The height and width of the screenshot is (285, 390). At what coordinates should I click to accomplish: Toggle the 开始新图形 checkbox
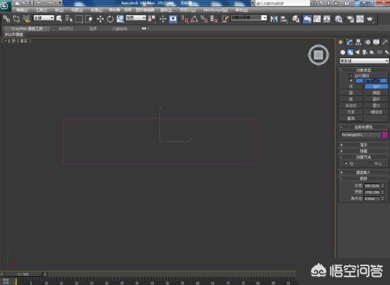pos(351,81)
